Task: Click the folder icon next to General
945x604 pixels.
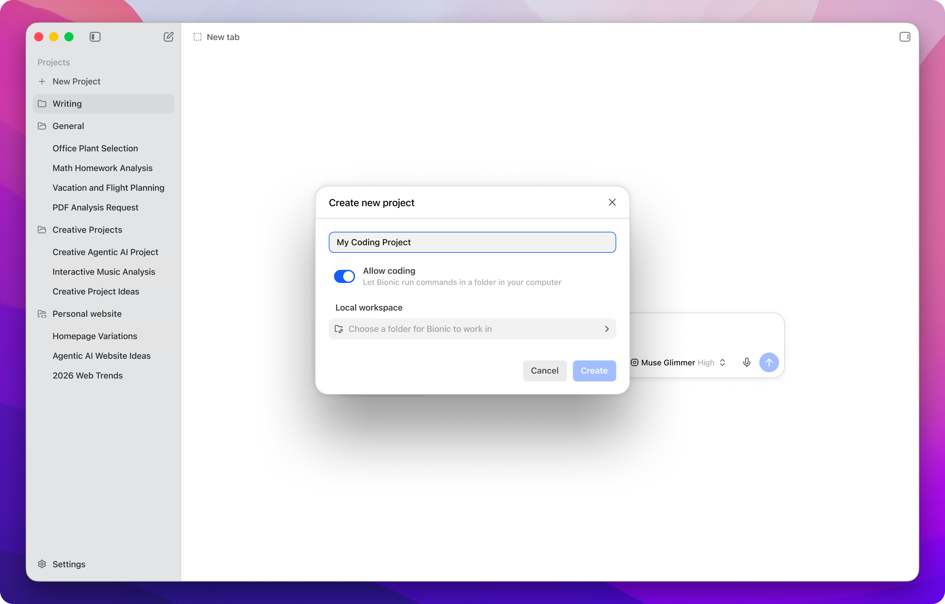Action: (x=42, y=126)
